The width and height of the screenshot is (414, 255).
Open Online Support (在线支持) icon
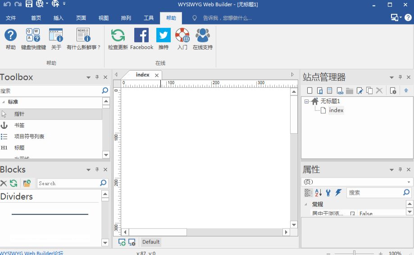[202, 36]
